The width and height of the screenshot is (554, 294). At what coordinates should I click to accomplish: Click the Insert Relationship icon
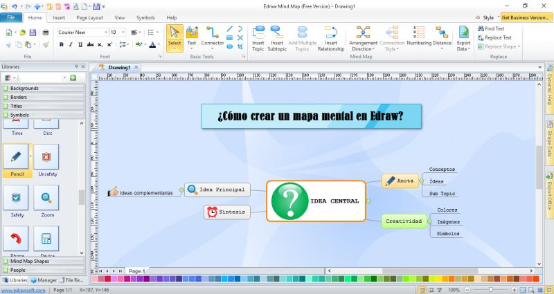point(330,37)
